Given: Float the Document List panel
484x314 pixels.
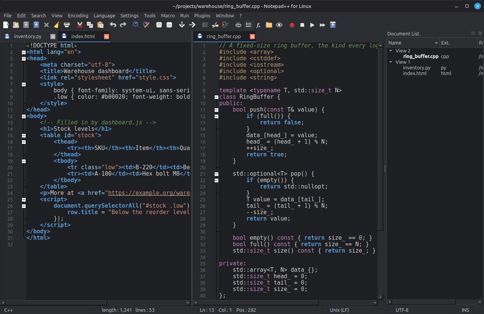Looking at the screenshot, I should (473, 34).
